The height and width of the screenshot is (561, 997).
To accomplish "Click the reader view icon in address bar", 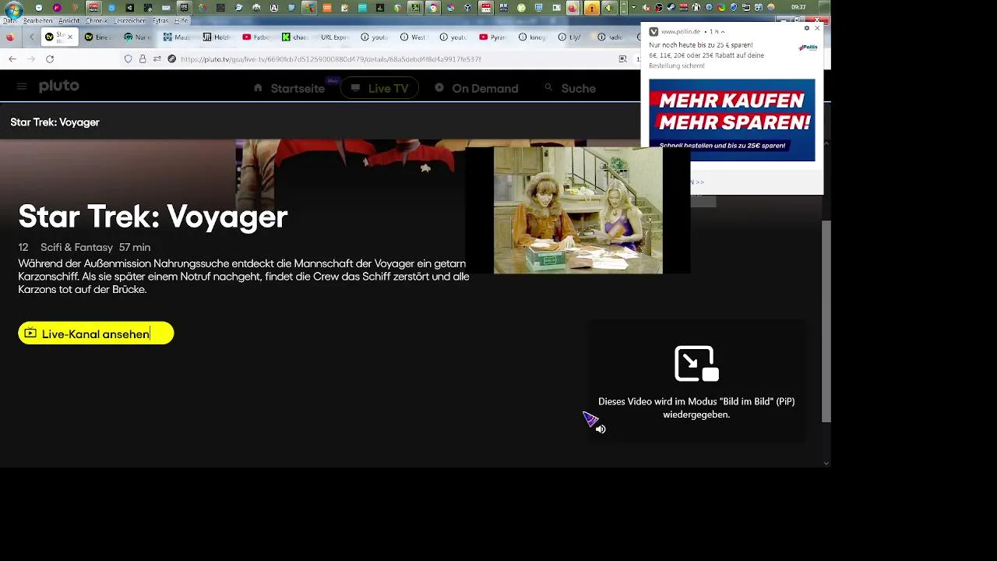I will pyautogui.click(x=622, y=58).
